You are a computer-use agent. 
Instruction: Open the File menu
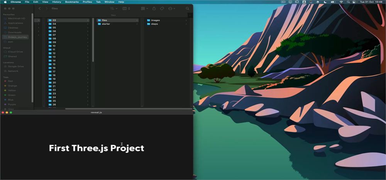tap(27, 2)
